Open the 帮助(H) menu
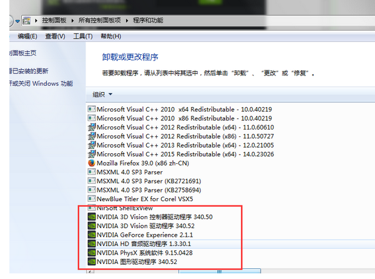This screenshot has width=375, height=279. point(110,36)
